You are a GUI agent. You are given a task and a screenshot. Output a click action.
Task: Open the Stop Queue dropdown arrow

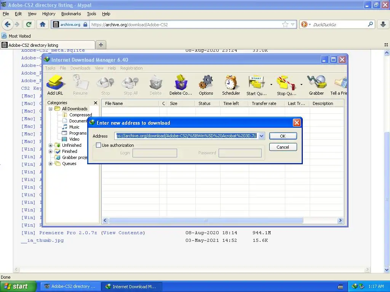coord(301,85)
